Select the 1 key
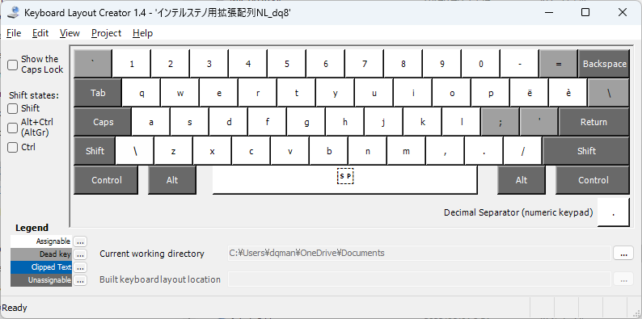This screenshot has height=319, width=642. [x=132, y=63]
